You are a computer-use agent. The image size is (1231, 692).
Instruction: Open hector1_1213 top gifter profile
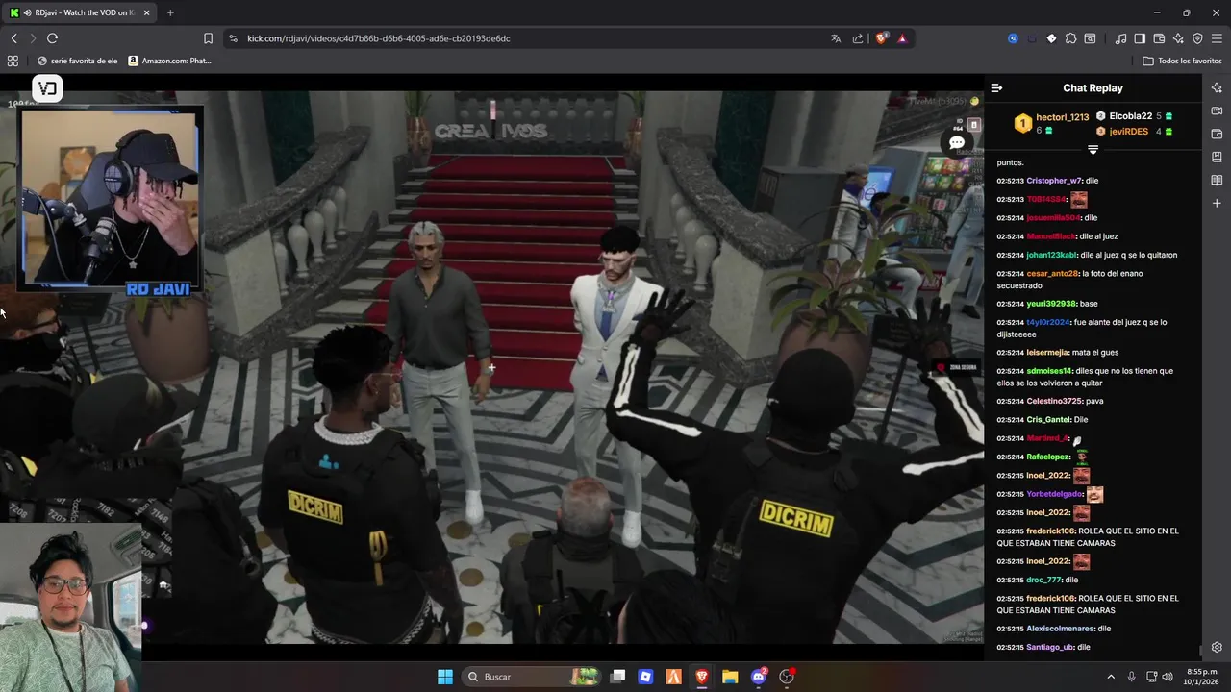pos(1050,123)
